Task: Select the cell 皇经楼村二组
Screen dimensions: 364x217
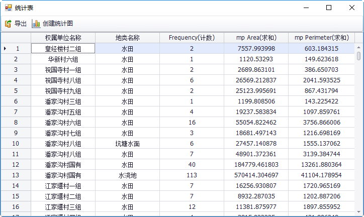Action: 63,49
